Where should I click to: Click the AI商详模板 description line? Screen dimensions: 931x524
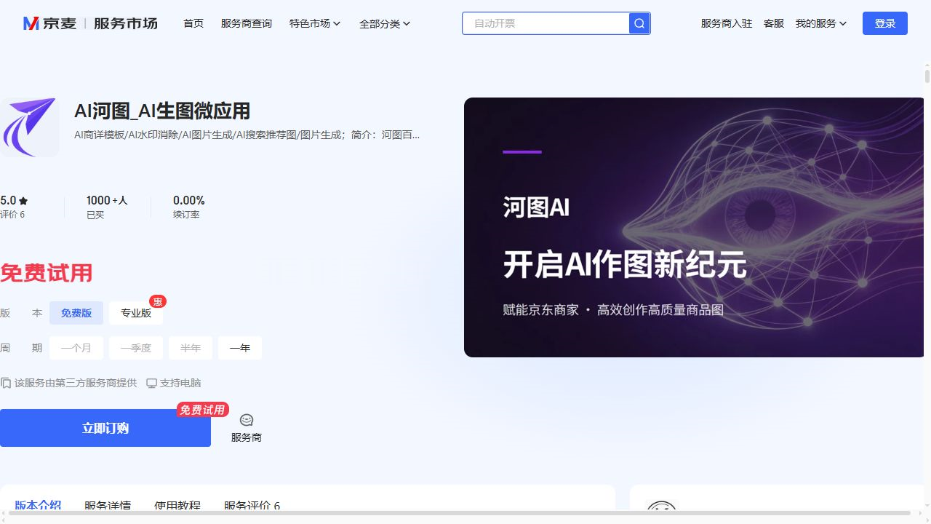[247, 135]
